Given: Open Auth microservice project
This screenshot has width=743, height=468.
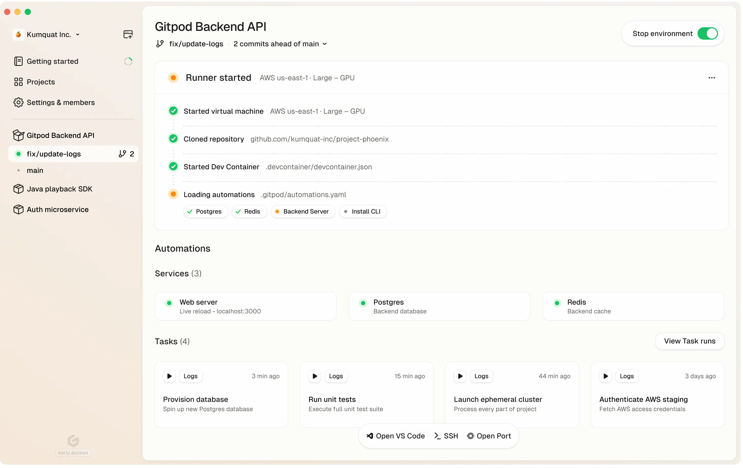Looking at the screenshot, I should 58,210.
